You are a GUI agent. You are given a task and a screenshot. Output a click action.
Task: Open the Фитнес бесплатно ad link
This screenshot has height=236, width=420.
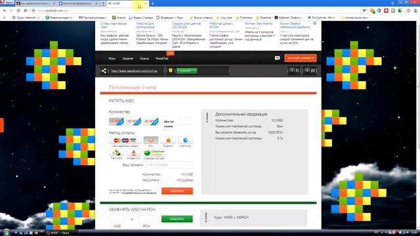point(259,24)
